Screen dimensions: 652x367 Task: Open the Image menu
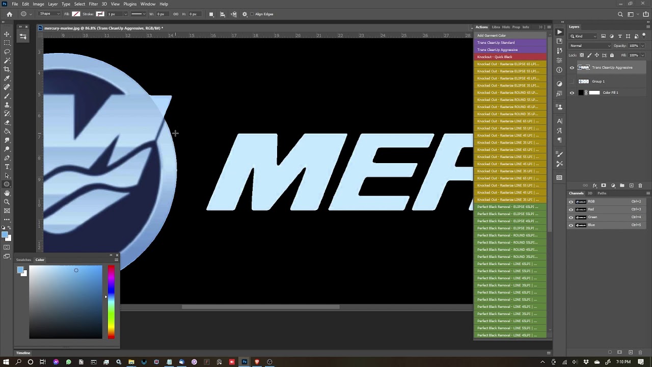(38, 4)
